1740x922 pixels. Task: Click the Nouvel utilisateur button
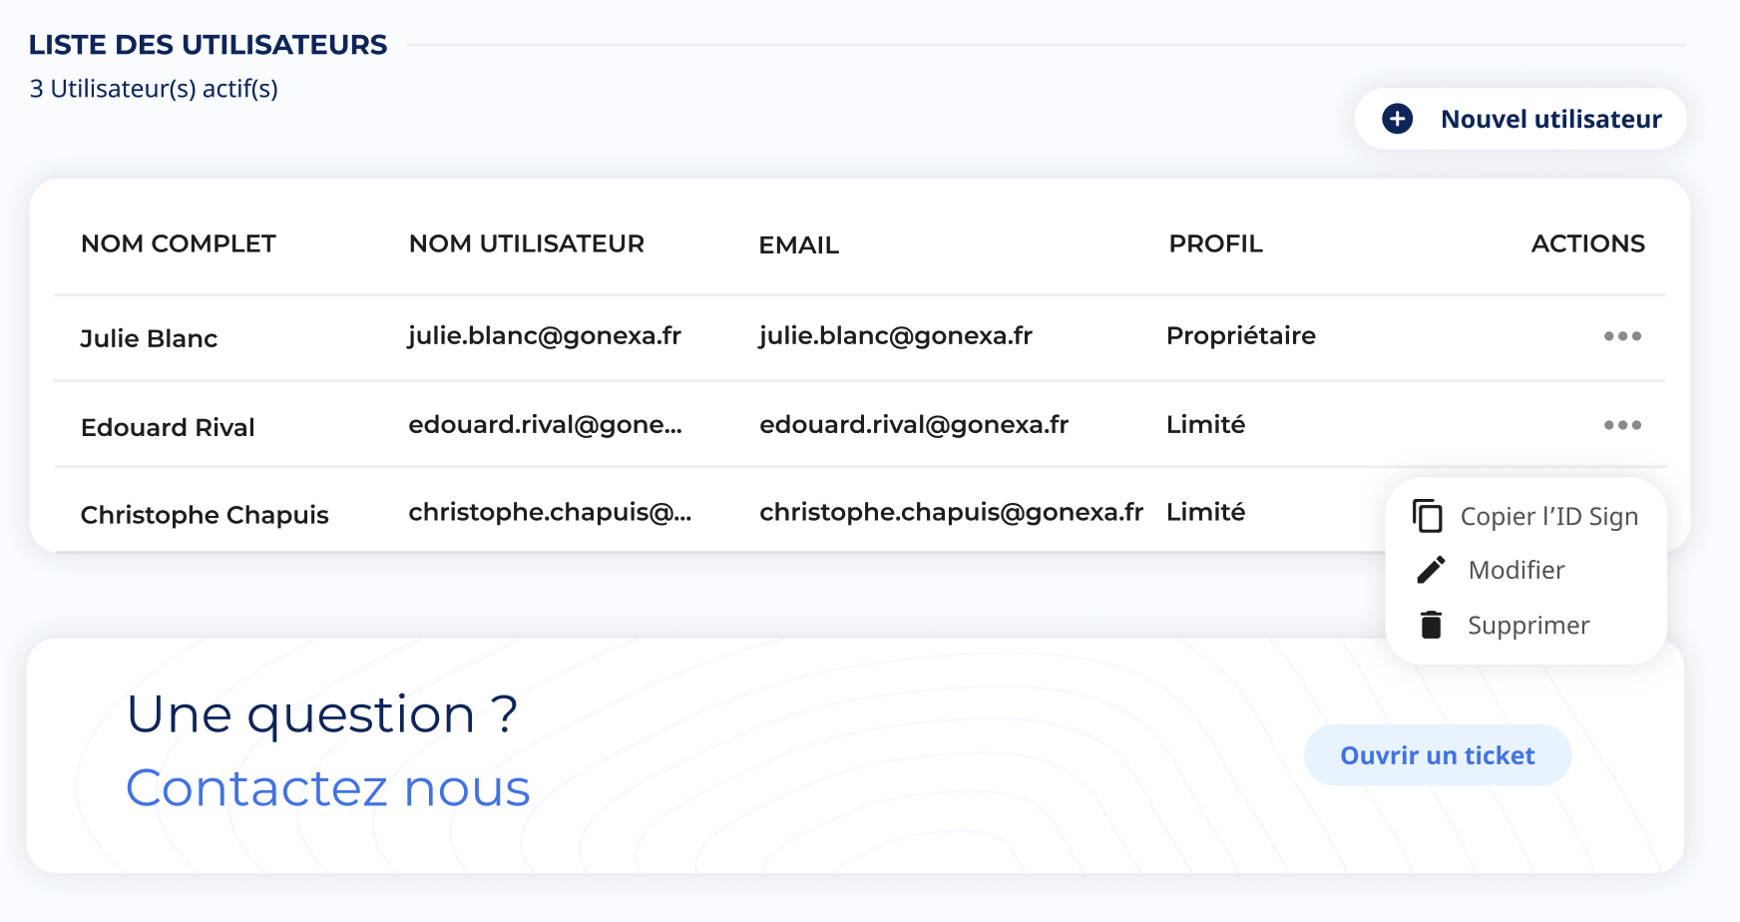(x=1521, y=119)
